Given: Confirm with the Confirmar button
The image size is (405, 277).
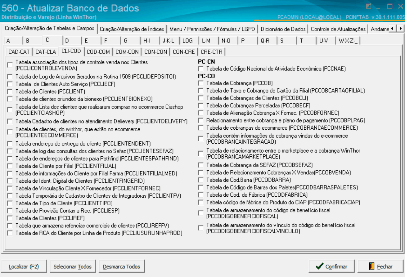Looking at the screenshot, I should coord(332,266).
